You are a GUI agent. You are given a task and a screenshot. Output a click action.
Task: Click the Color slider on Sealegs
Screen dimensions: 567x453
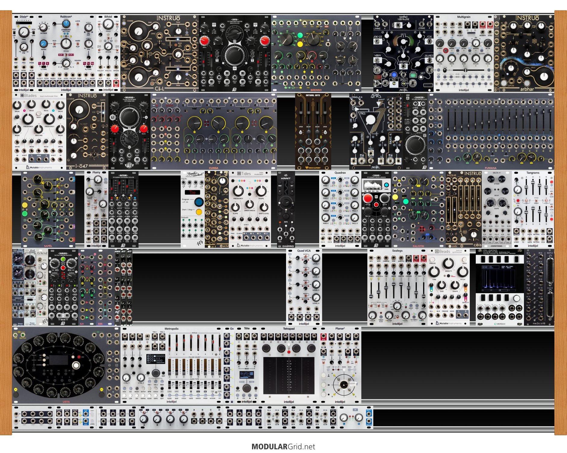coord(409,290)
